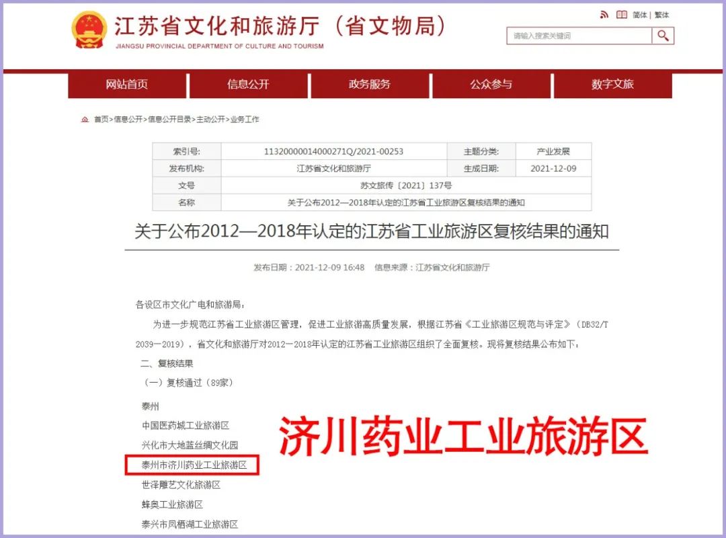Viewport: 726px width, 538px height.
Task: Click the 索引号 label cell
Action: (187, 151)
